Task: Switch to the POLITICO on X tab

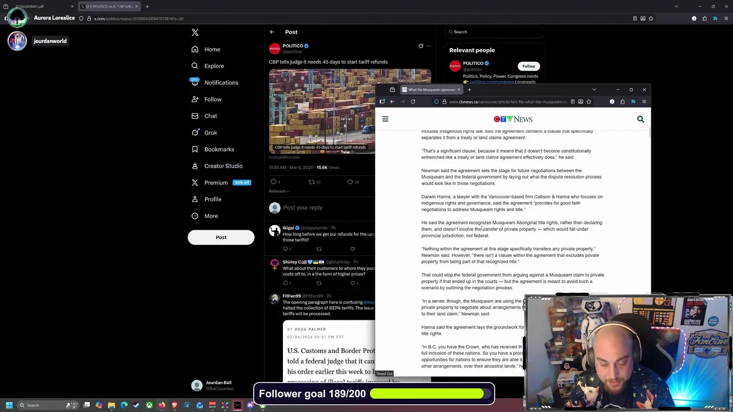Action: coord(109,6)
